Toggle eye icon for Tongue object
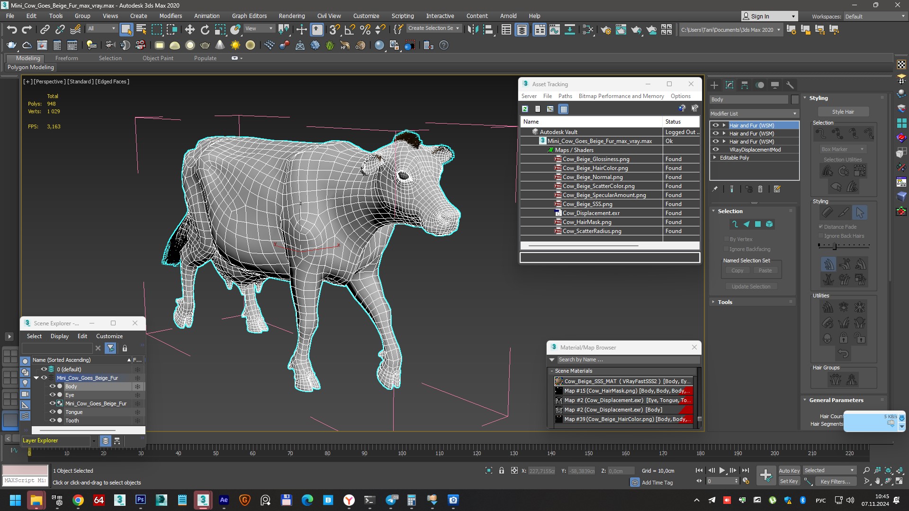The image size is (909, 511). point(53,412)
